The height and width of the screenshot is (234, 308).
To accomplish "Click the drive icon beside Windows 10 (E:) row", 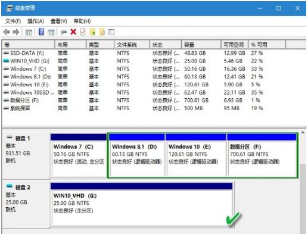I will (x=7, y=85).
